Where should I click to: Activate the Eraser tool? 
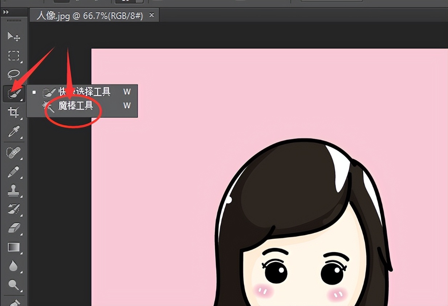(14, 228)
